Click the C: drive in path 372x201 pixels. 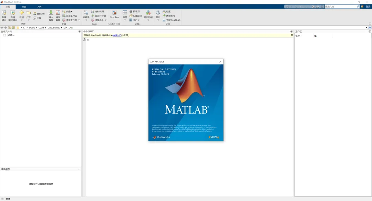24,28
